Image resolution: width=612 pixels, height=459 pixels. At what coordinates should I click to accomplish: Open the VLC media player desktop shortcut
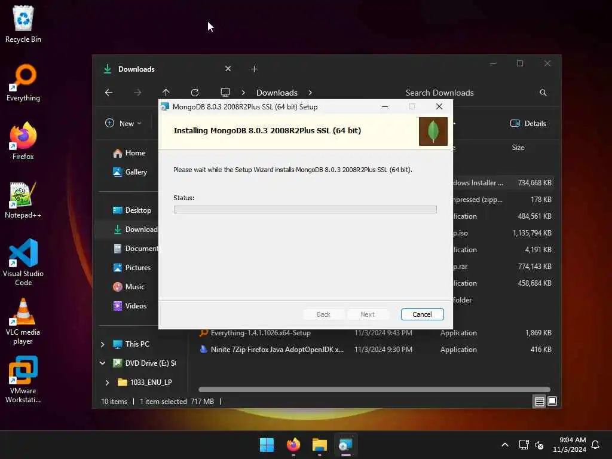23,322
